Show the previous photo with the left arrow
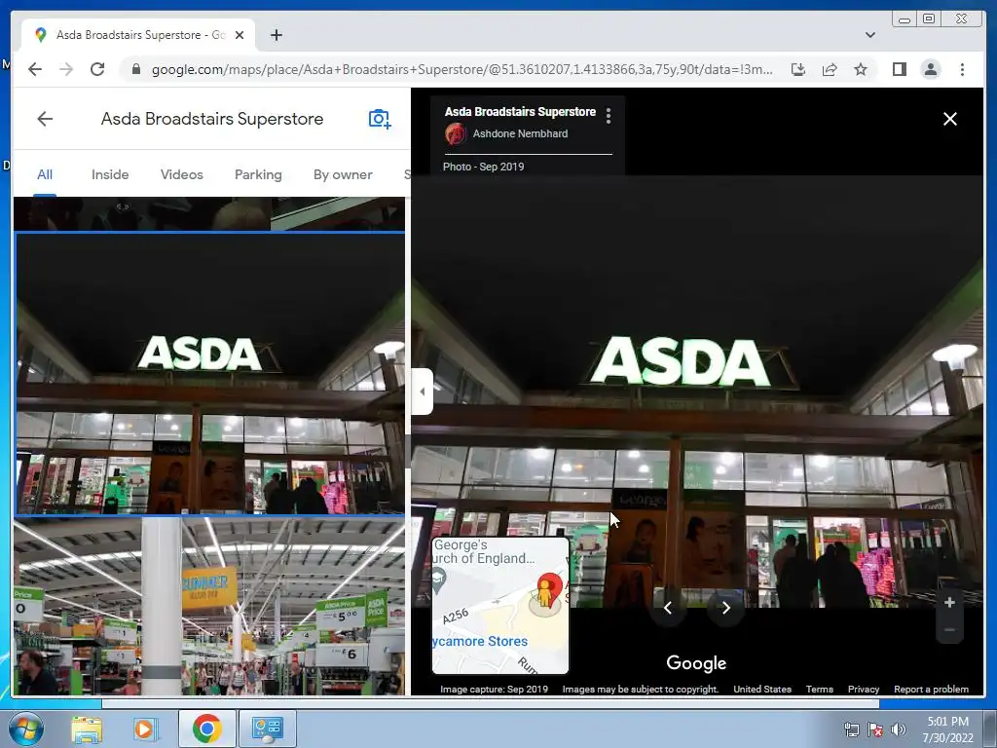The width and height of the screenshot is (997, 748). pyautogui.click(x=667, y=608)
